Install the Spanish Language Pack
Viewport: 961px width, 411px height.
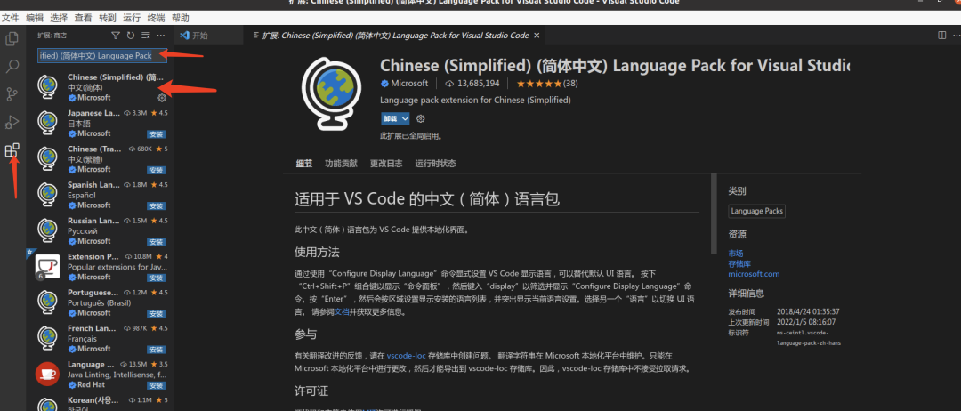point(157,205)
